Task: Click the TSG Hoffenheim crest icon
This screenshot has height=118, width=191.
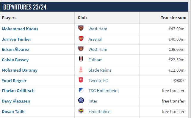Action: [81, 90]
